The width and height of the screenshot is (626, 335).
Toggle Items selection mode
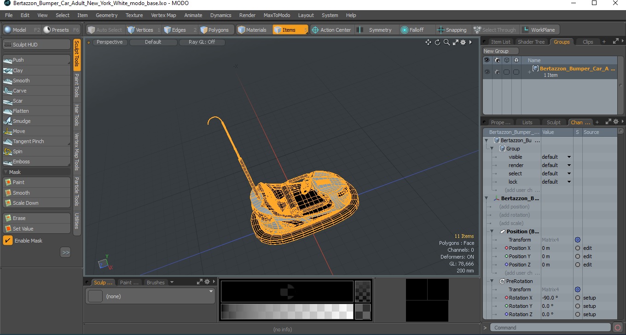(x=290, y=30)
